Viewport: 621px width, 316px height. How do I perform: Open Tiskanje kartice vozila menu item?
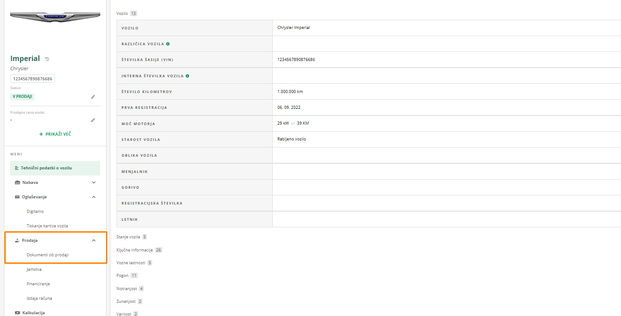point(47,226)
